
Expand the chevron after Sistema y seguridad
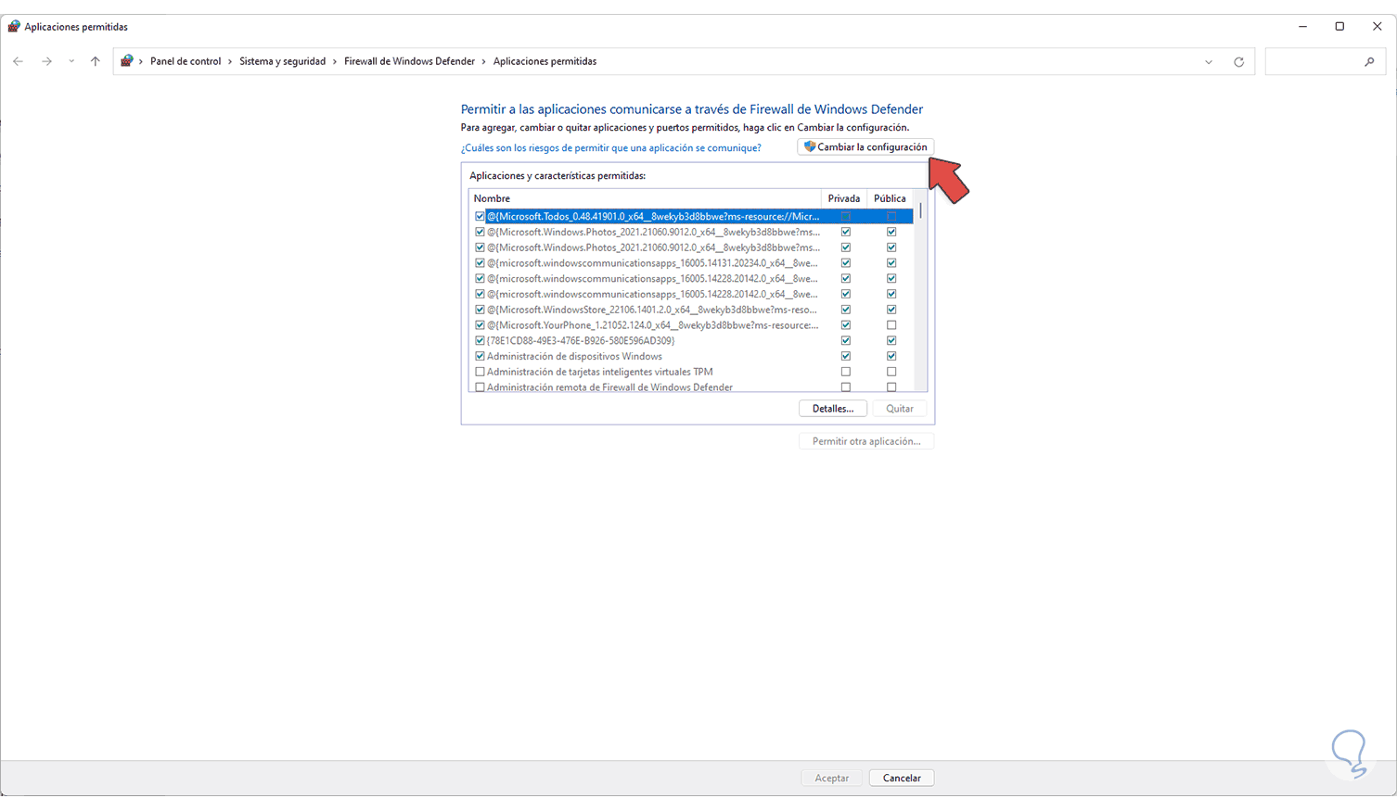(335, 61)
